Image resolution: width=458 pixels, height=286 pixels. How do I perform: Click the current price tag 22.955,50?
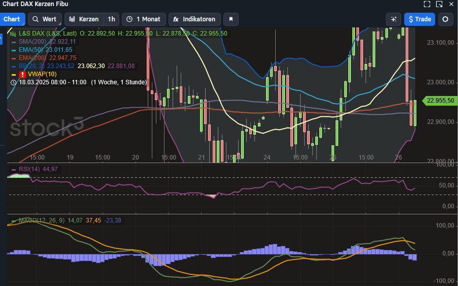tap(440, 101)
